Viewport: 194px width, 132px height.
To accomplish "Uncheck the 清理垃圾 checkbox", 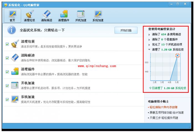I will (7, 44).
